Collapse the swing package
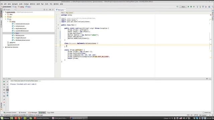 pos(8,21)
